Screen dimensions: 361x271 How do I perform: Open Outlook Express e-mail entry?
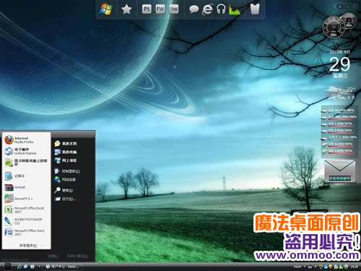(27, 151)
